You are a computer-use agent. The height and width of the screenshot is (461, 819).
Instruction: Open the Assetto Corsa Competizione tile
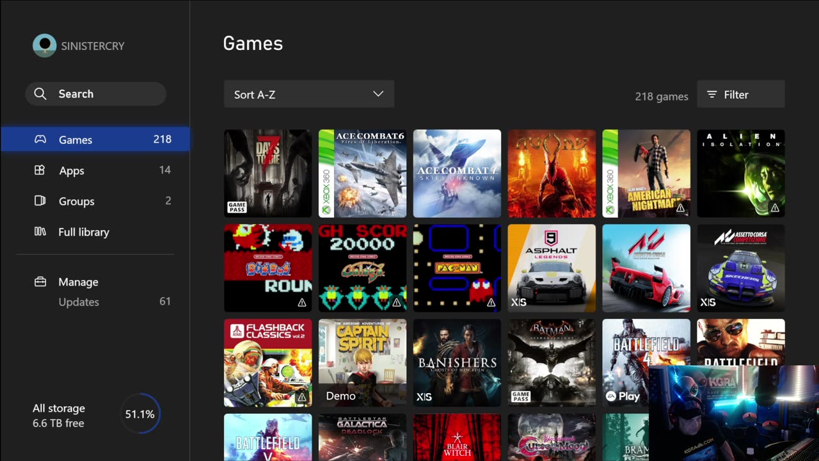click(x=741, y=268)
